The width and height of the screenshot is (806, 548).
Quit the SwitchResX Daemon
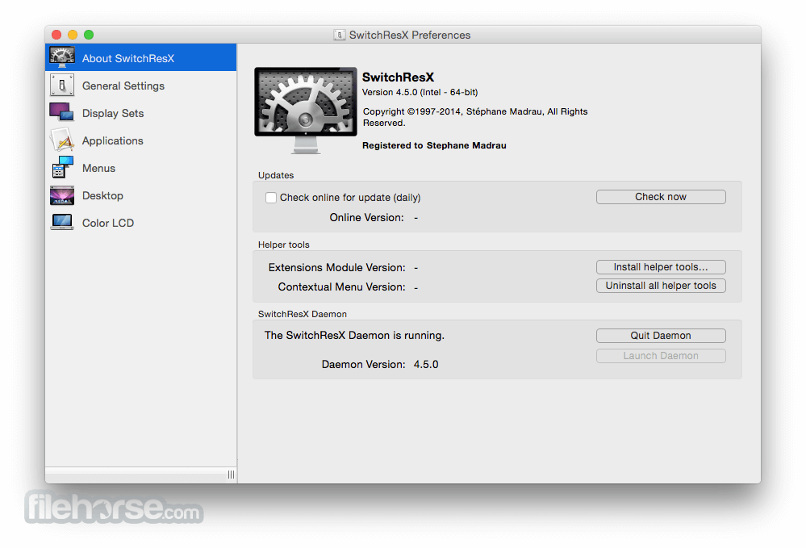click(x=661, y=335)
